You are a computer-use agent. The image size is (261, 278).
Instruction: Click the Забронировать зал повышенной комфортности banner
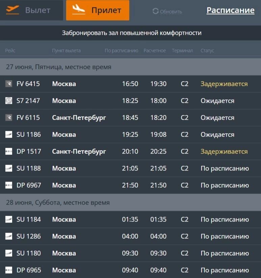coord(130,33)
